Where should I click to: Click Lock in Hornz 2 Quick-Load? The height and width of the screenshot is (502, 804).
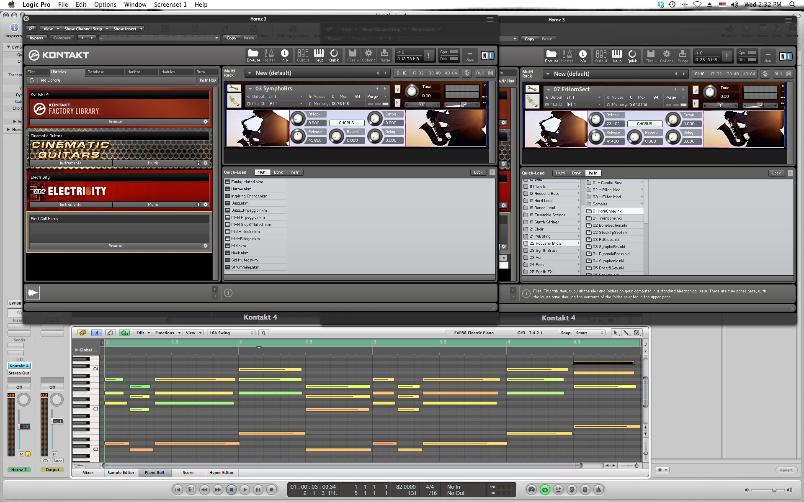(x=478, y=172)
